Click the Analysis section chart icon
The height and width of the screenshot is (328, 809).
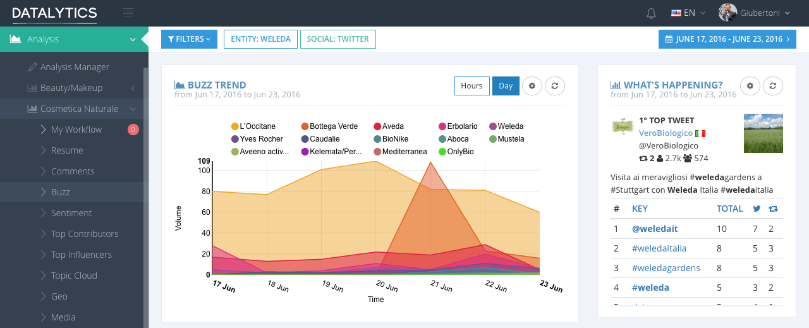[x=15, y=39]
